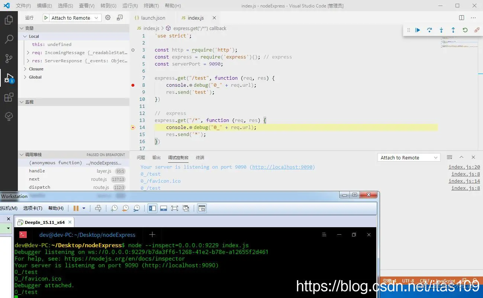The height and width of the screenshot is (298, 483).
Task: Pause the VM in VMware toolbar
Action: click(x=76, y=208)
